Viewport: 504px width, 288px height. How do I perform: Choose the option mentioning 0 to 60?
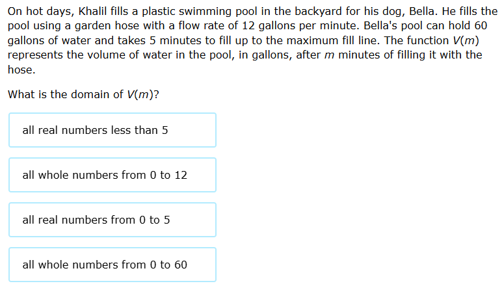pyautogui.click(x=113, y=265)
